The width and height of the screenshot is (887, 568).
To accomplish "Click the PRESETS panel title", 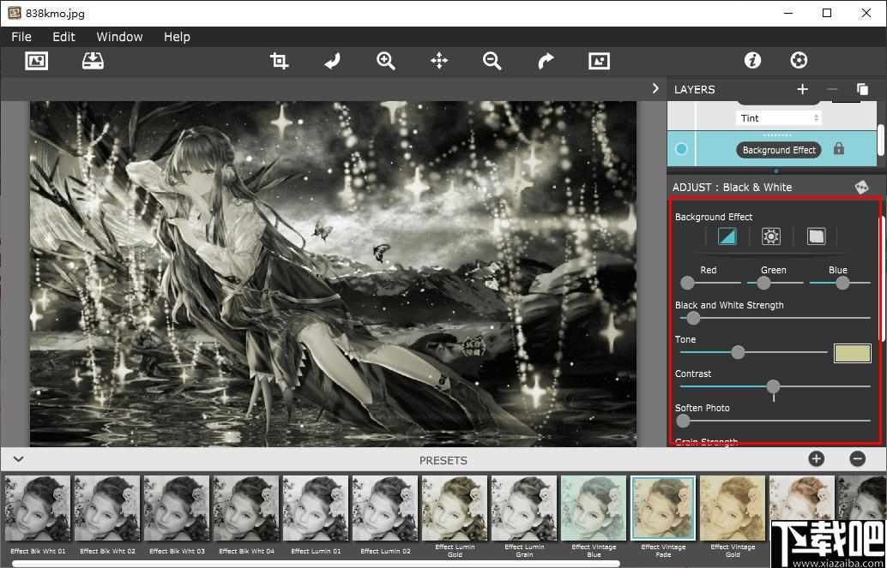I will pyautogui.click(x=443, y=460).
